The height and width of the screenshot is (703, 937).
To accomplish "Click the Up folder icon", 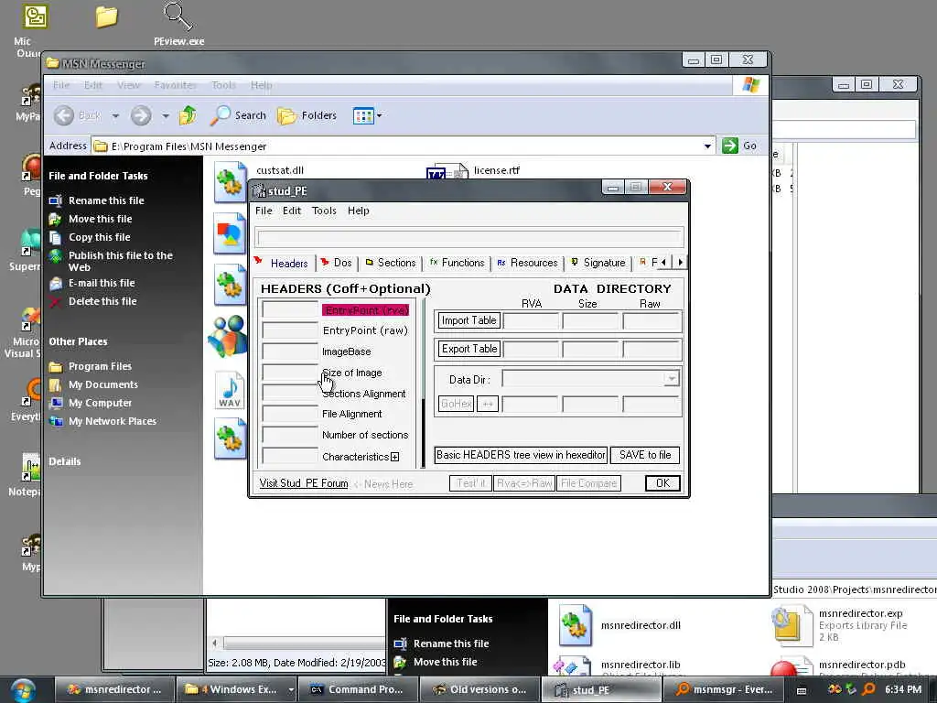I will (188, 115).
